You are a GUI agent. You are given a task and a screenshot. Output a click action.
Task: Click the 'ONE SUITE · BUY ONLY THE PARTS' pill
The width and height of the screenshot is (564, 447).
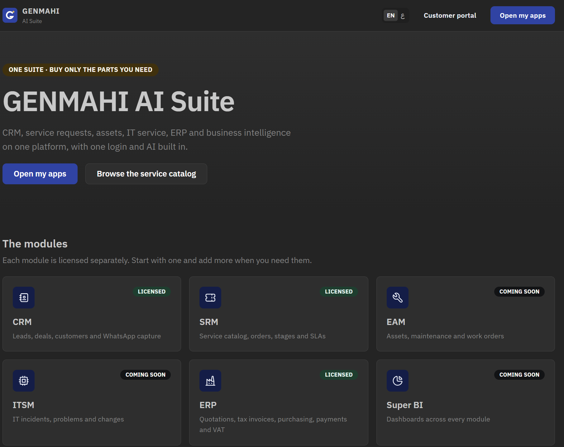coord(80,70)
